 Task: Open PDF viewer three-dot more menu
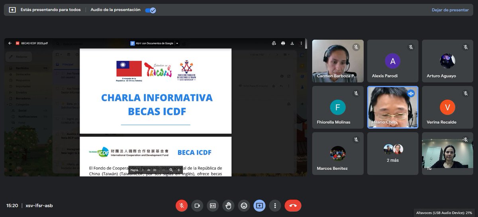coord(301,43)
